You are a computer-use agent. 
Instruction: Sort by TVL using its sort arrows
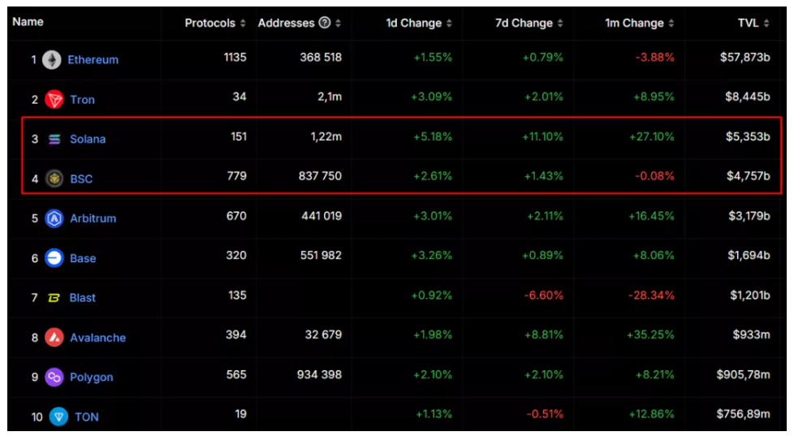(x=766, y=24)
